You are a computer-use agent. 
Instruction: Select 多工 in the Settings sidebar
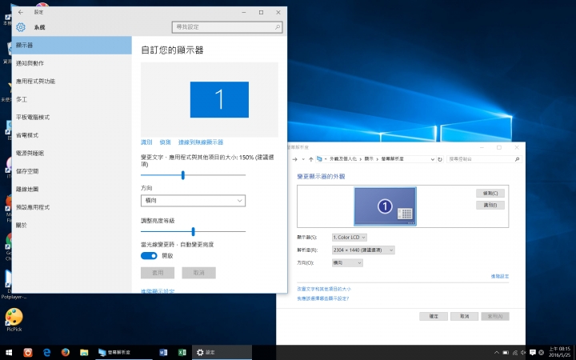pos(72,99)
